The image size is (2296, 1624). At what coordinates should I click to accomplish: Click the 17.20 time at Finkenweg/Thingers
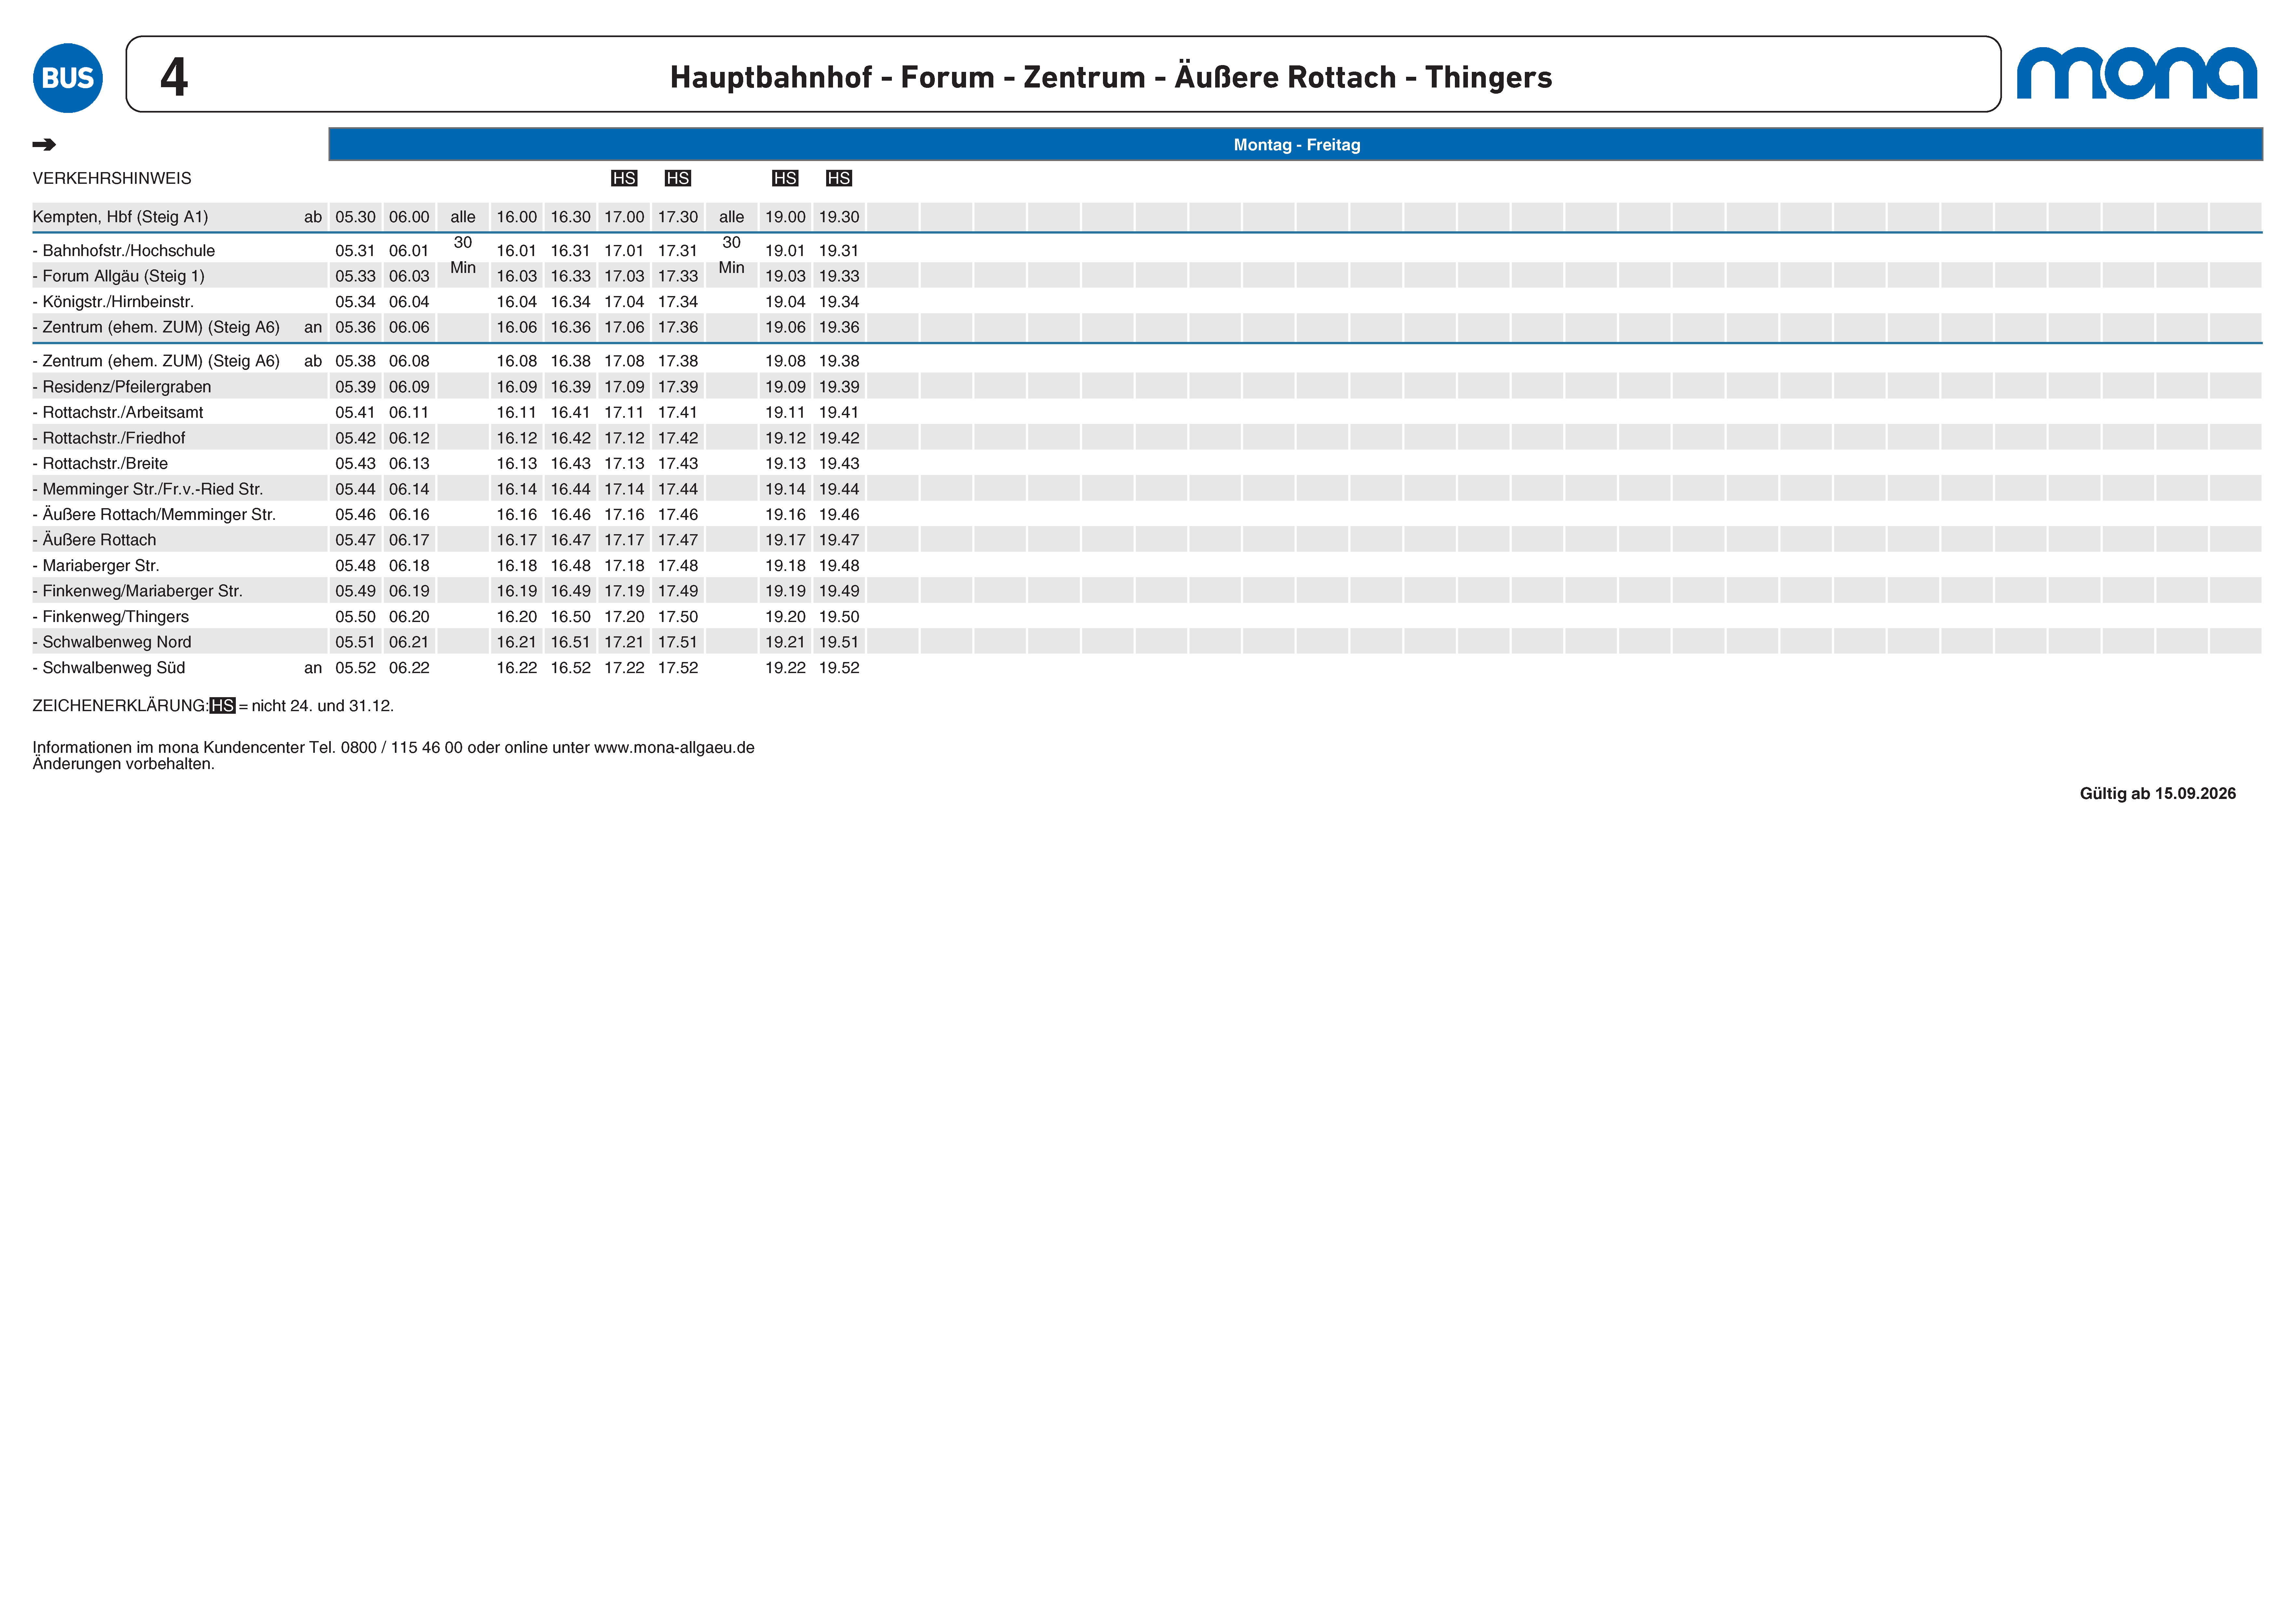624,617
